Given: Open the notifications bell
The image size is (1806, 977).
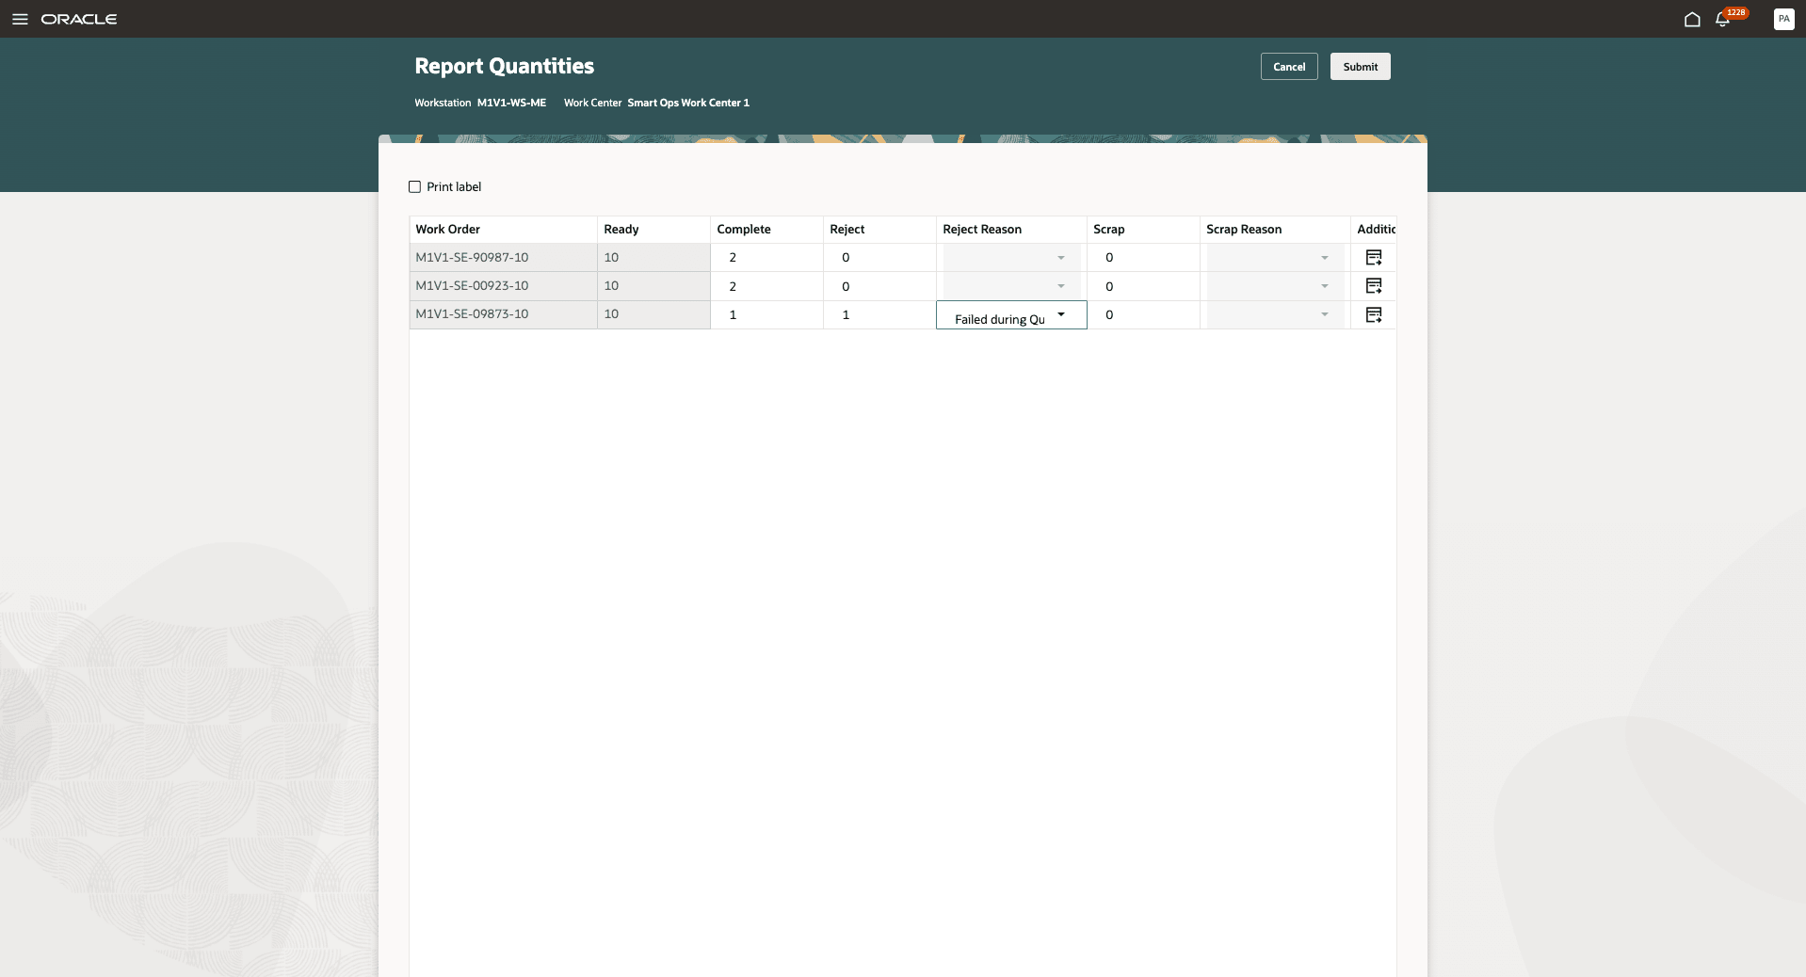Looking at the screenshot, I should coord(1722,19).
